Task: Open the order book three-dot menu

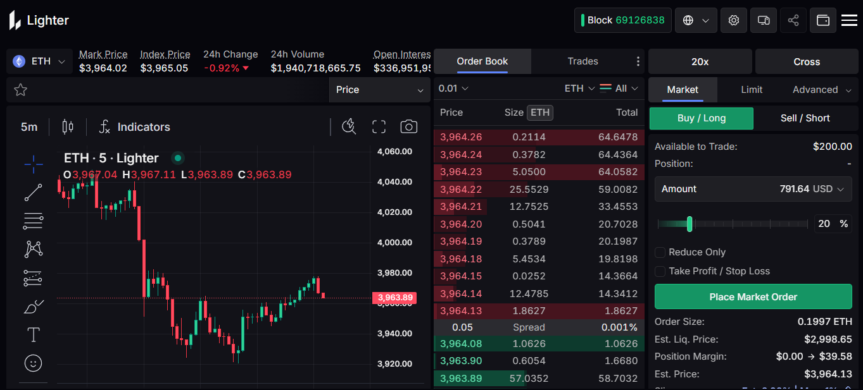Action: click(638, 61)
